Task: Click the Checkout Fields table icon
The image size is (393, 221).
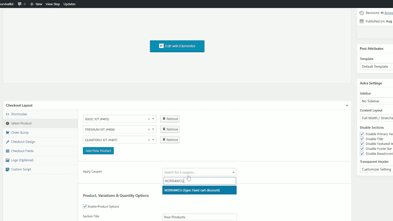Action: click(8, 151)
